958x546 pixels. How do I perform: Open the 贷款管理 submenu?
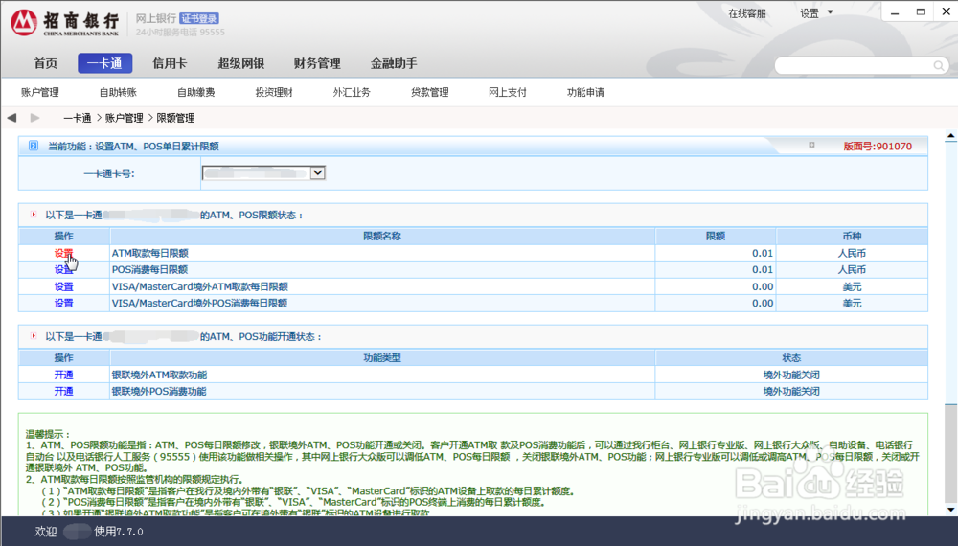tap(429, 92)
